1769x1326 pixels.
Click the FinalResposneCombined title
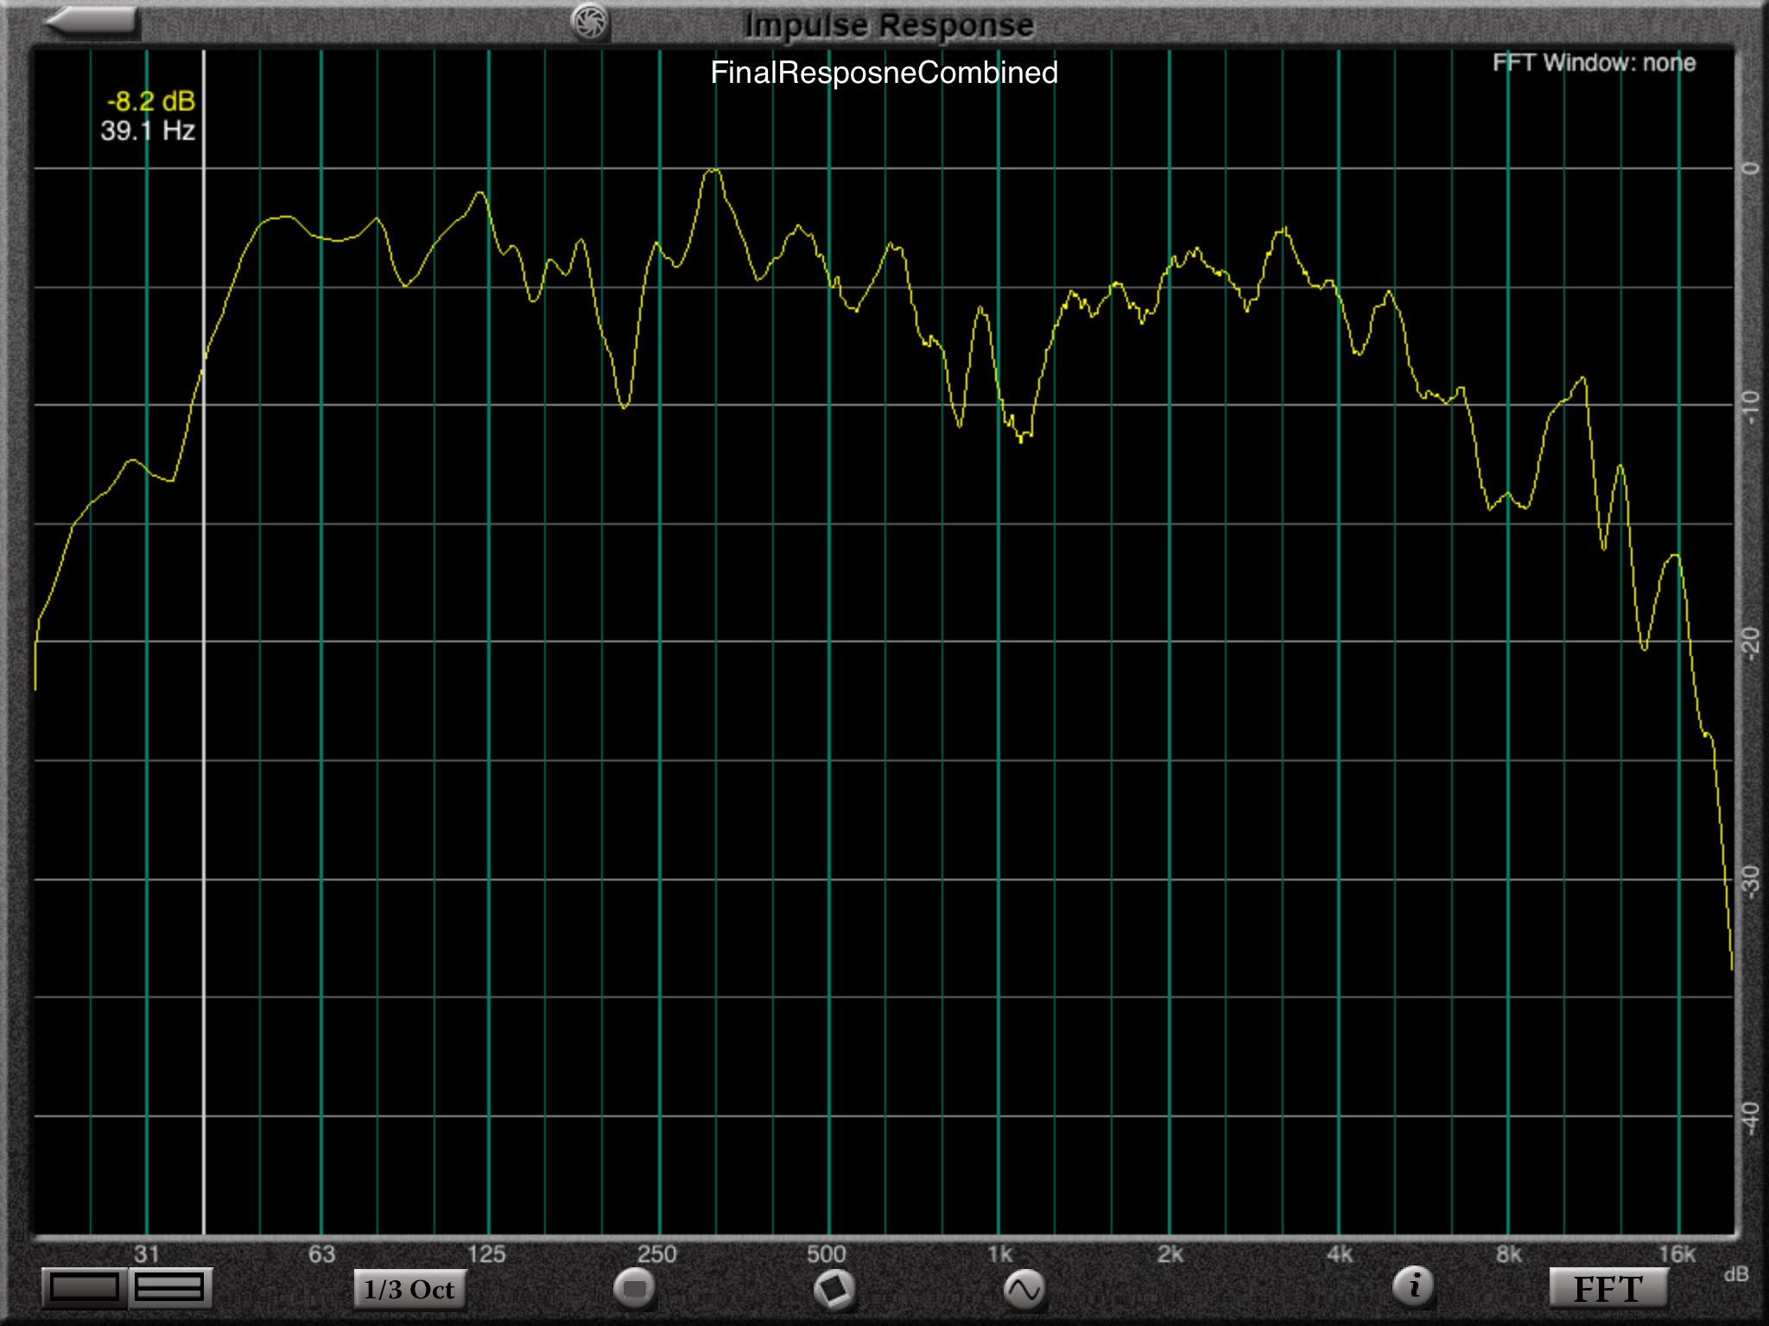point(884,73)
